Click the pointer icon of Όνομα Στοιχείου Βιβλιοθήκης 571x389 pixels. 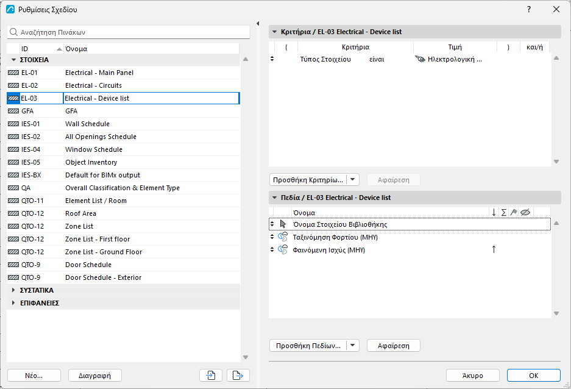[x=283, y=224]
